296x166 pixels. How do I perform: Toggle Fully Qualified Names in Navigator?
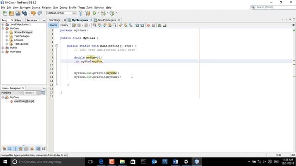click(x=32, y=148)
